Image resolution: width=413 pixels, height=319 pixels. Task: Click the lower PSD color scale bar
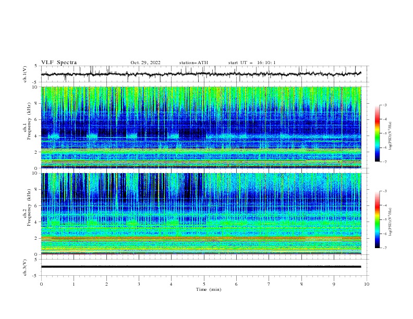[378, 219]
